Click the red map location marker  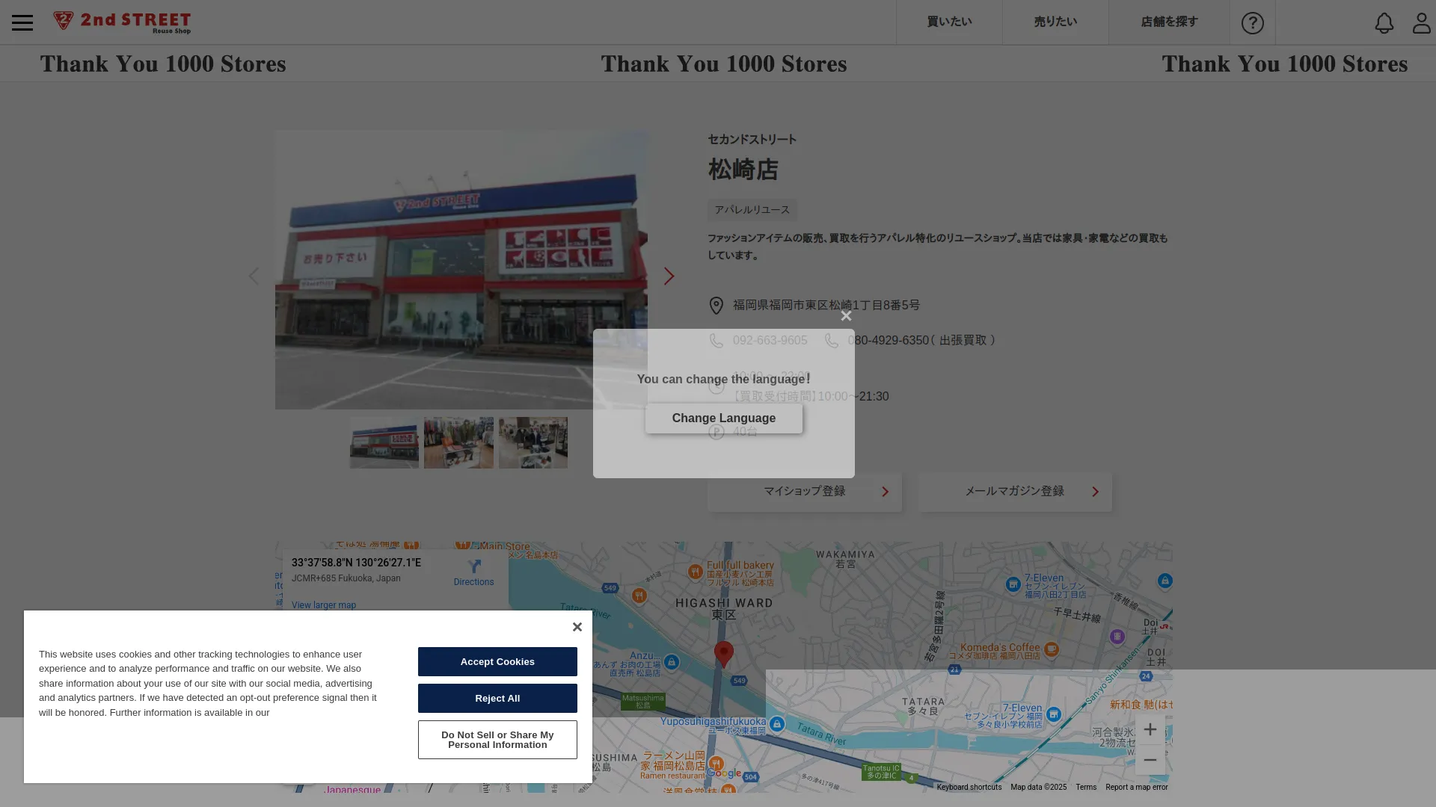tap(723, 654)
